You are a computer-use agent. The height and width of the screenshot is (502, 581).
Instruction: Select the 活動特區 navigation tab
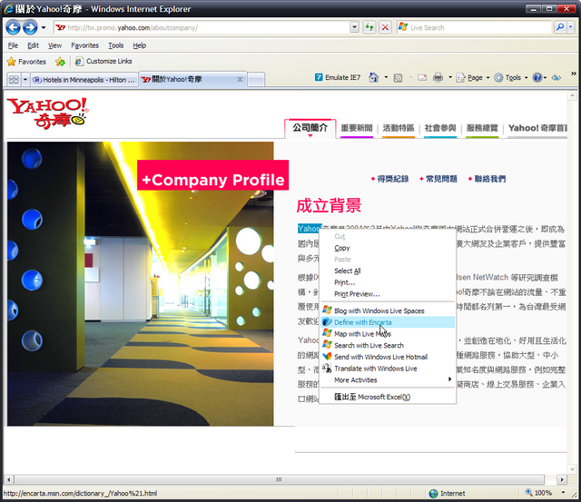click(x=399, y=128)
